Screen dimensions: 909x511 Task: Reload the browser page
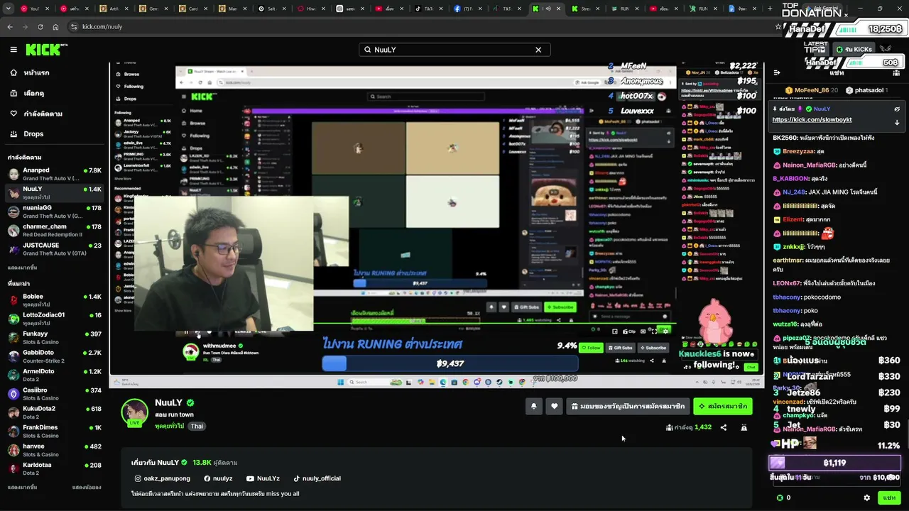[40, 26]
